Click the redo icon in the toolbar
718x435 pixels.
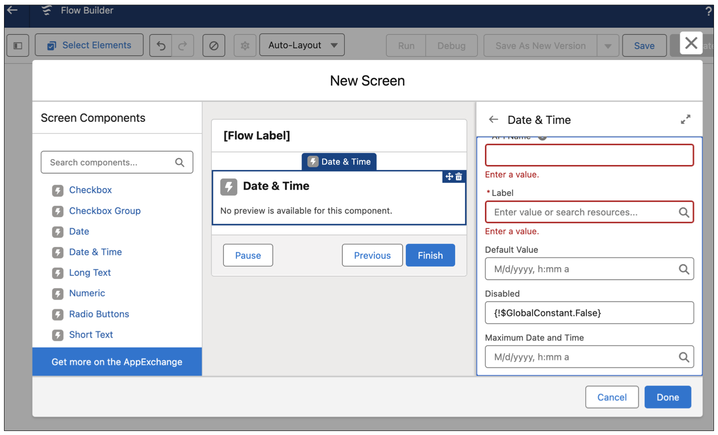tap(182, 45)
